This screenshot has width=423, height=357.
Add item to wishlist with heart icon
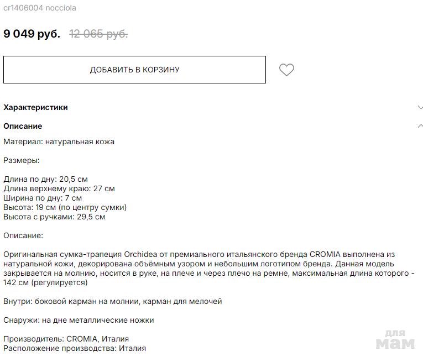286,70
